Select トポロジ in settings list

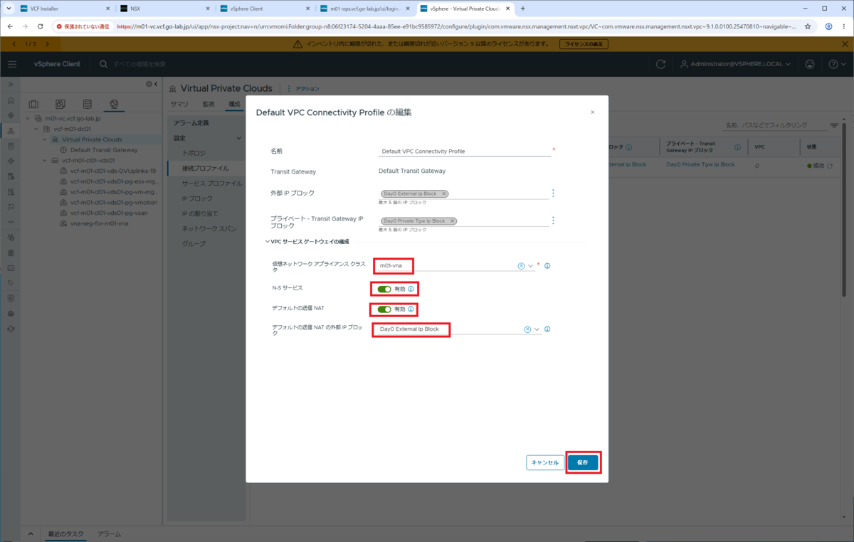[194, 153]
